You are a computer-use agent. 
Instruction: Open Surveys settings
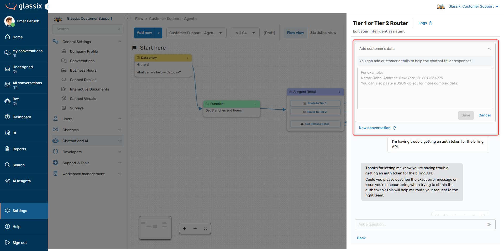[77, 108]
